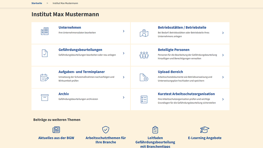Open Beteiligte Personen via its chevron arrow
The height and width of the screenshot is (148, 263).
click(223, 55)
